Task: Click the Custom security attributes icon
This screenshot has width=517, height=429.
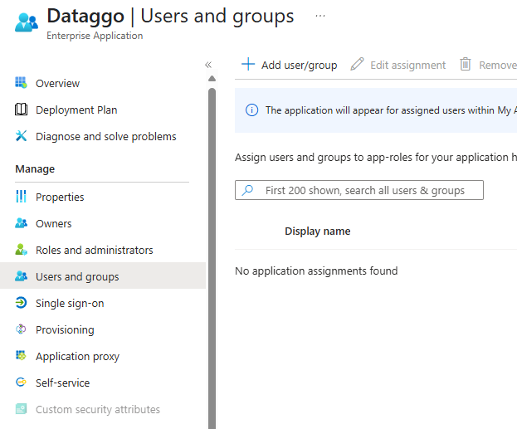Action: pyautogui.click(x=21, y=409)
